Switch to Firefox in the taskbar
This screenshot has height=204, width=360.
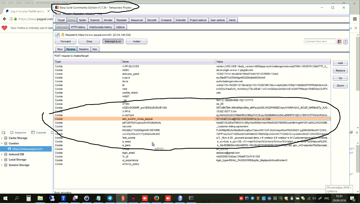click(x=156, y=198)
